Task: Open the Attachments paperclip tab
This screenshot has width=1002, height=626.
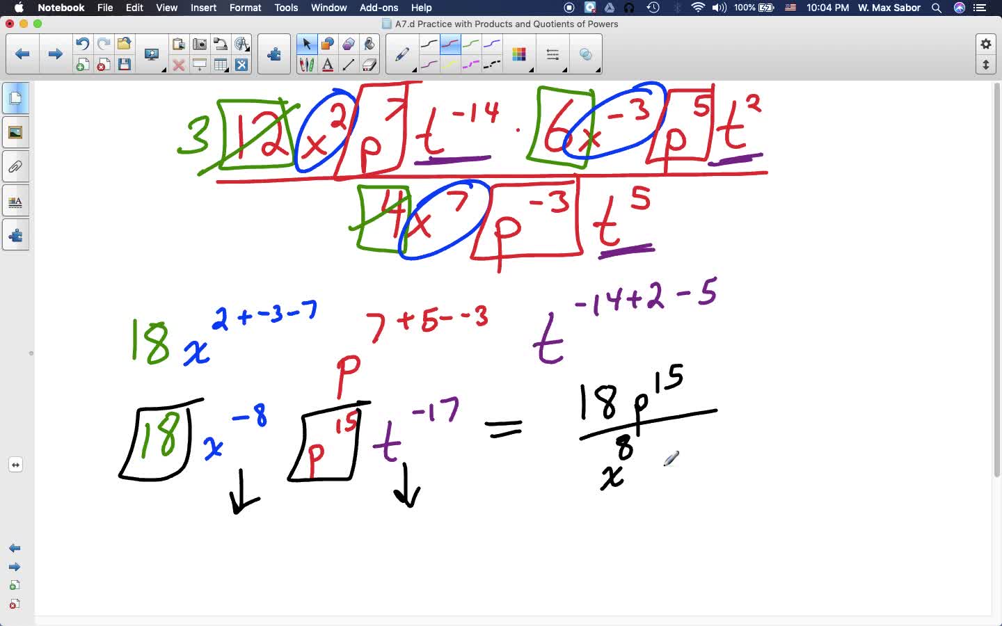Action: (15, 167)
